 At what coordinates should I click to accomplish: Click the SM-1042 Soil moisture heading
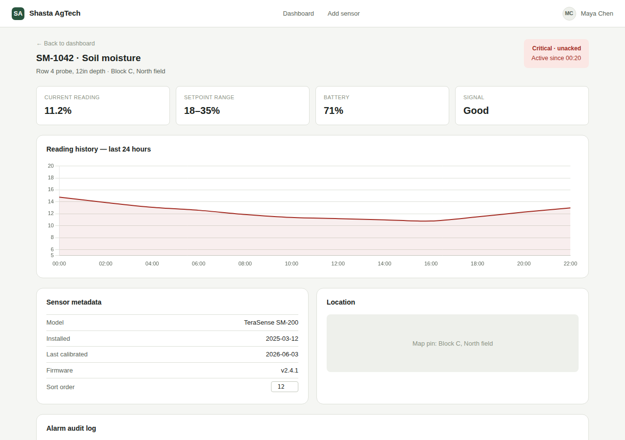pyautogui.click(x=88, y=58)
